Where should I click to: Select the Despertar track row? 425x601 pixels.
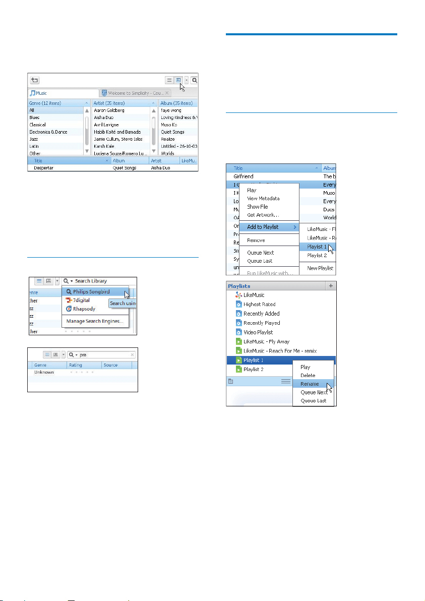pos(112,168)
